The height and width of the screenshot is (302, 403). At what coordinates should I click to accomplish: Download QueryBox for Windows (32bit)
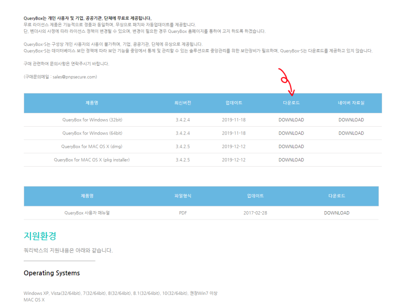[291, 120]
